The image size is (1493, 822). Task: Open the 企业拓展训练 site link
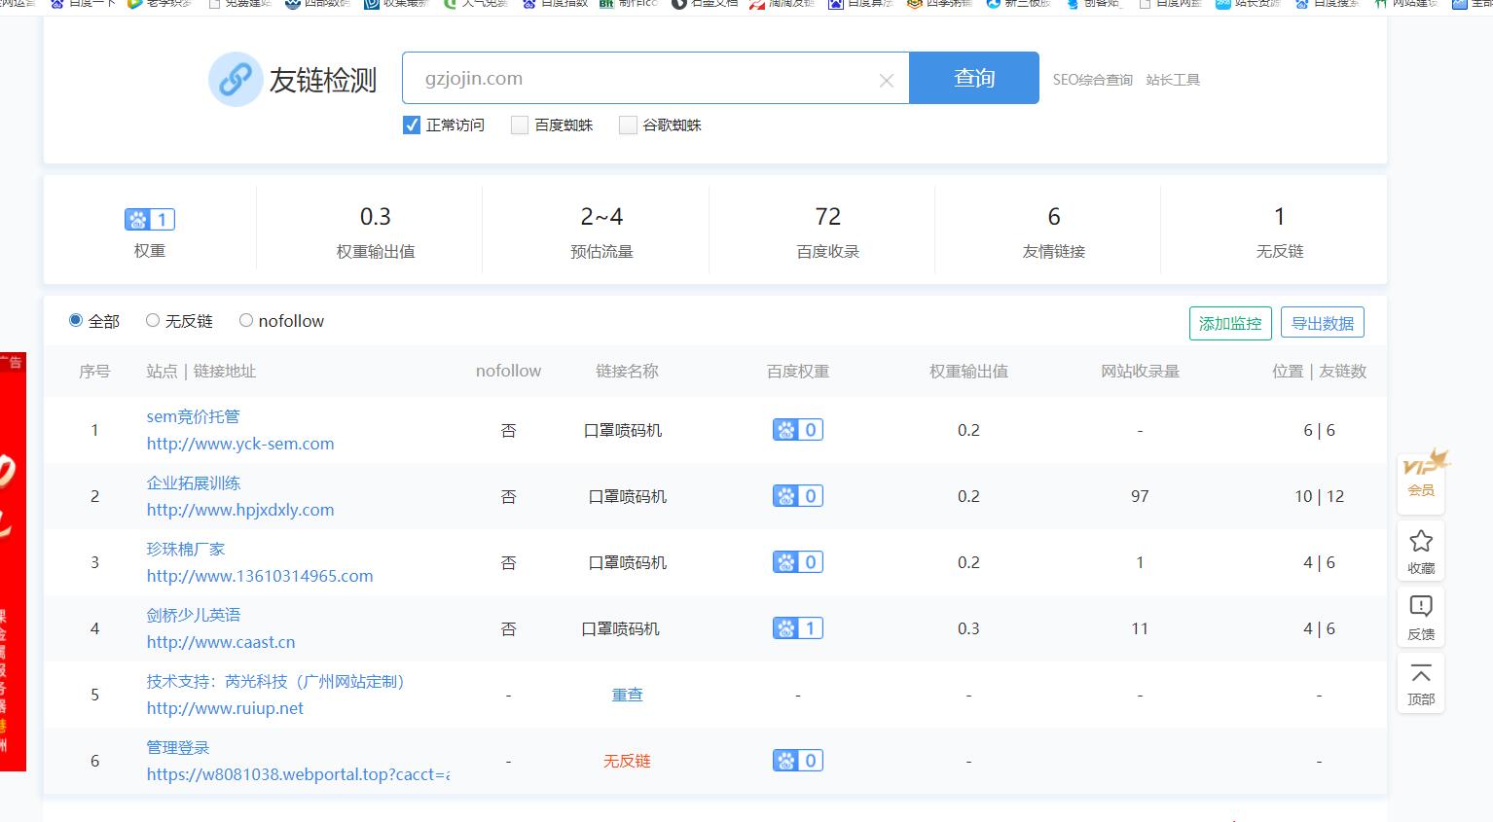point(194,482)
